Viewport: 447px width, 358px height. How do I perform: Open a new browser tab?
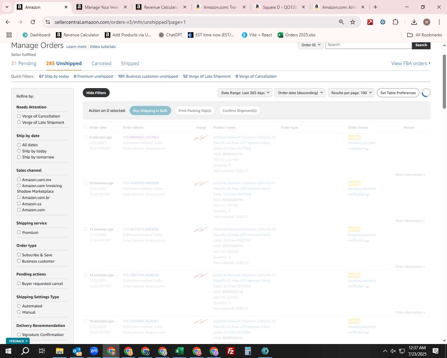tap(375, 7)
